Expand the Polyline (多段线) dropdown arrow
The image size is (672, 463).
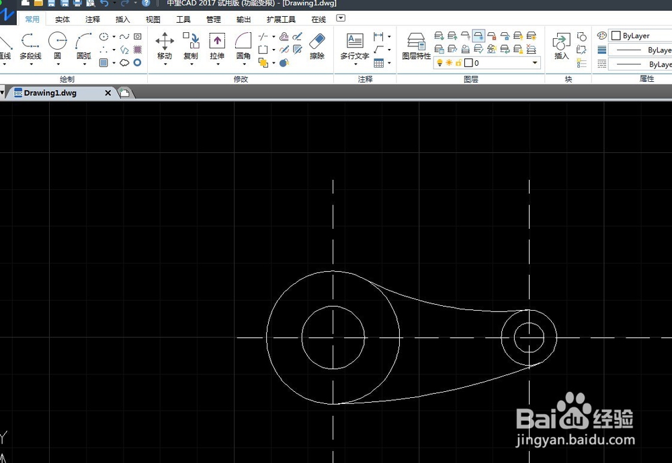32,64
